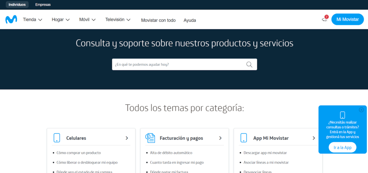Screen dimensions: 368x173
Task: Click the App Mi Movistar phone icon
Action: [x=244, y=138]
